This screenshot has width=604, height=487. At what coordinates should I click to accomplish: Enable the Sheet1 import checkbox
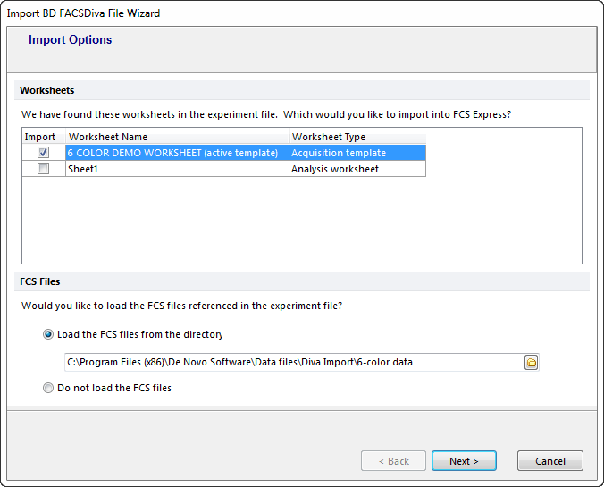click(44, 169)
